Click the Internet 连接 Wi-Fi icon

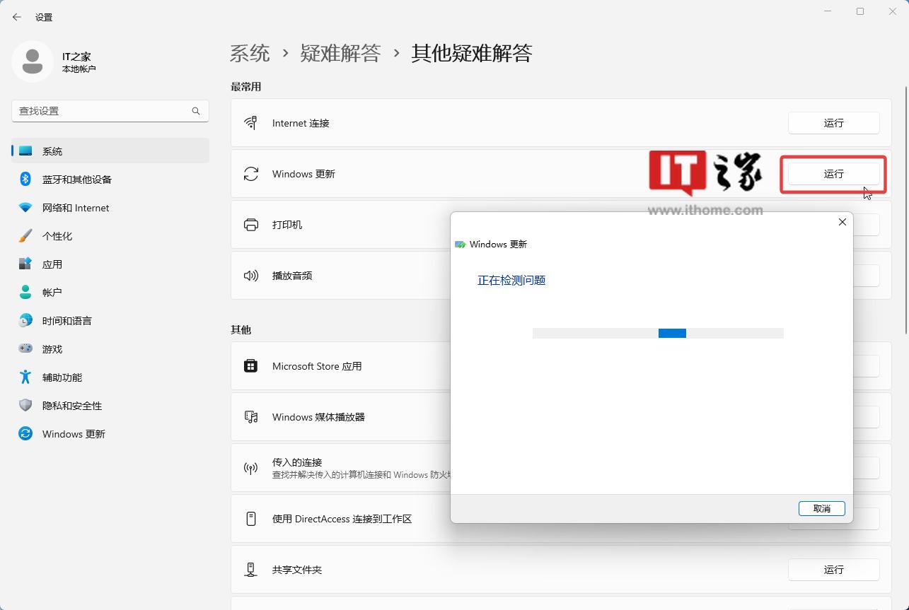(x=251, y=123)
